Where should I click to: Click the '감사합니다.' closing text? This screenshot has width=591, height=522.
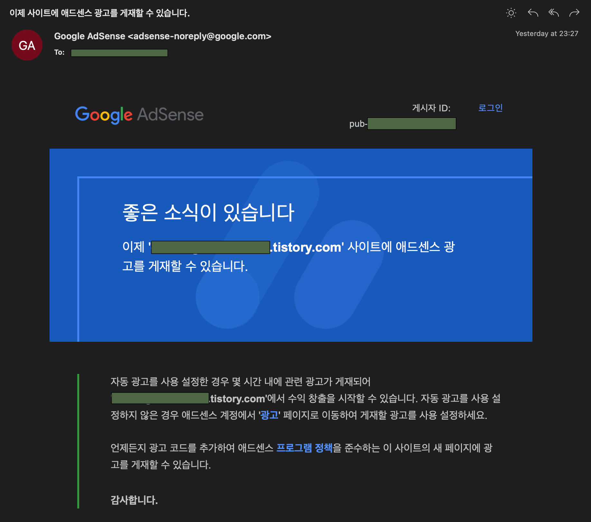point(134,500)
